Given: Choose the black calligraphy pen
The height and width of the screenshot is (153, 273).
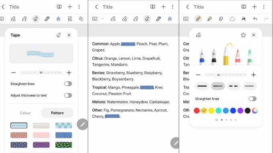Looking at the screenshot, I should (x=214, y=57).
